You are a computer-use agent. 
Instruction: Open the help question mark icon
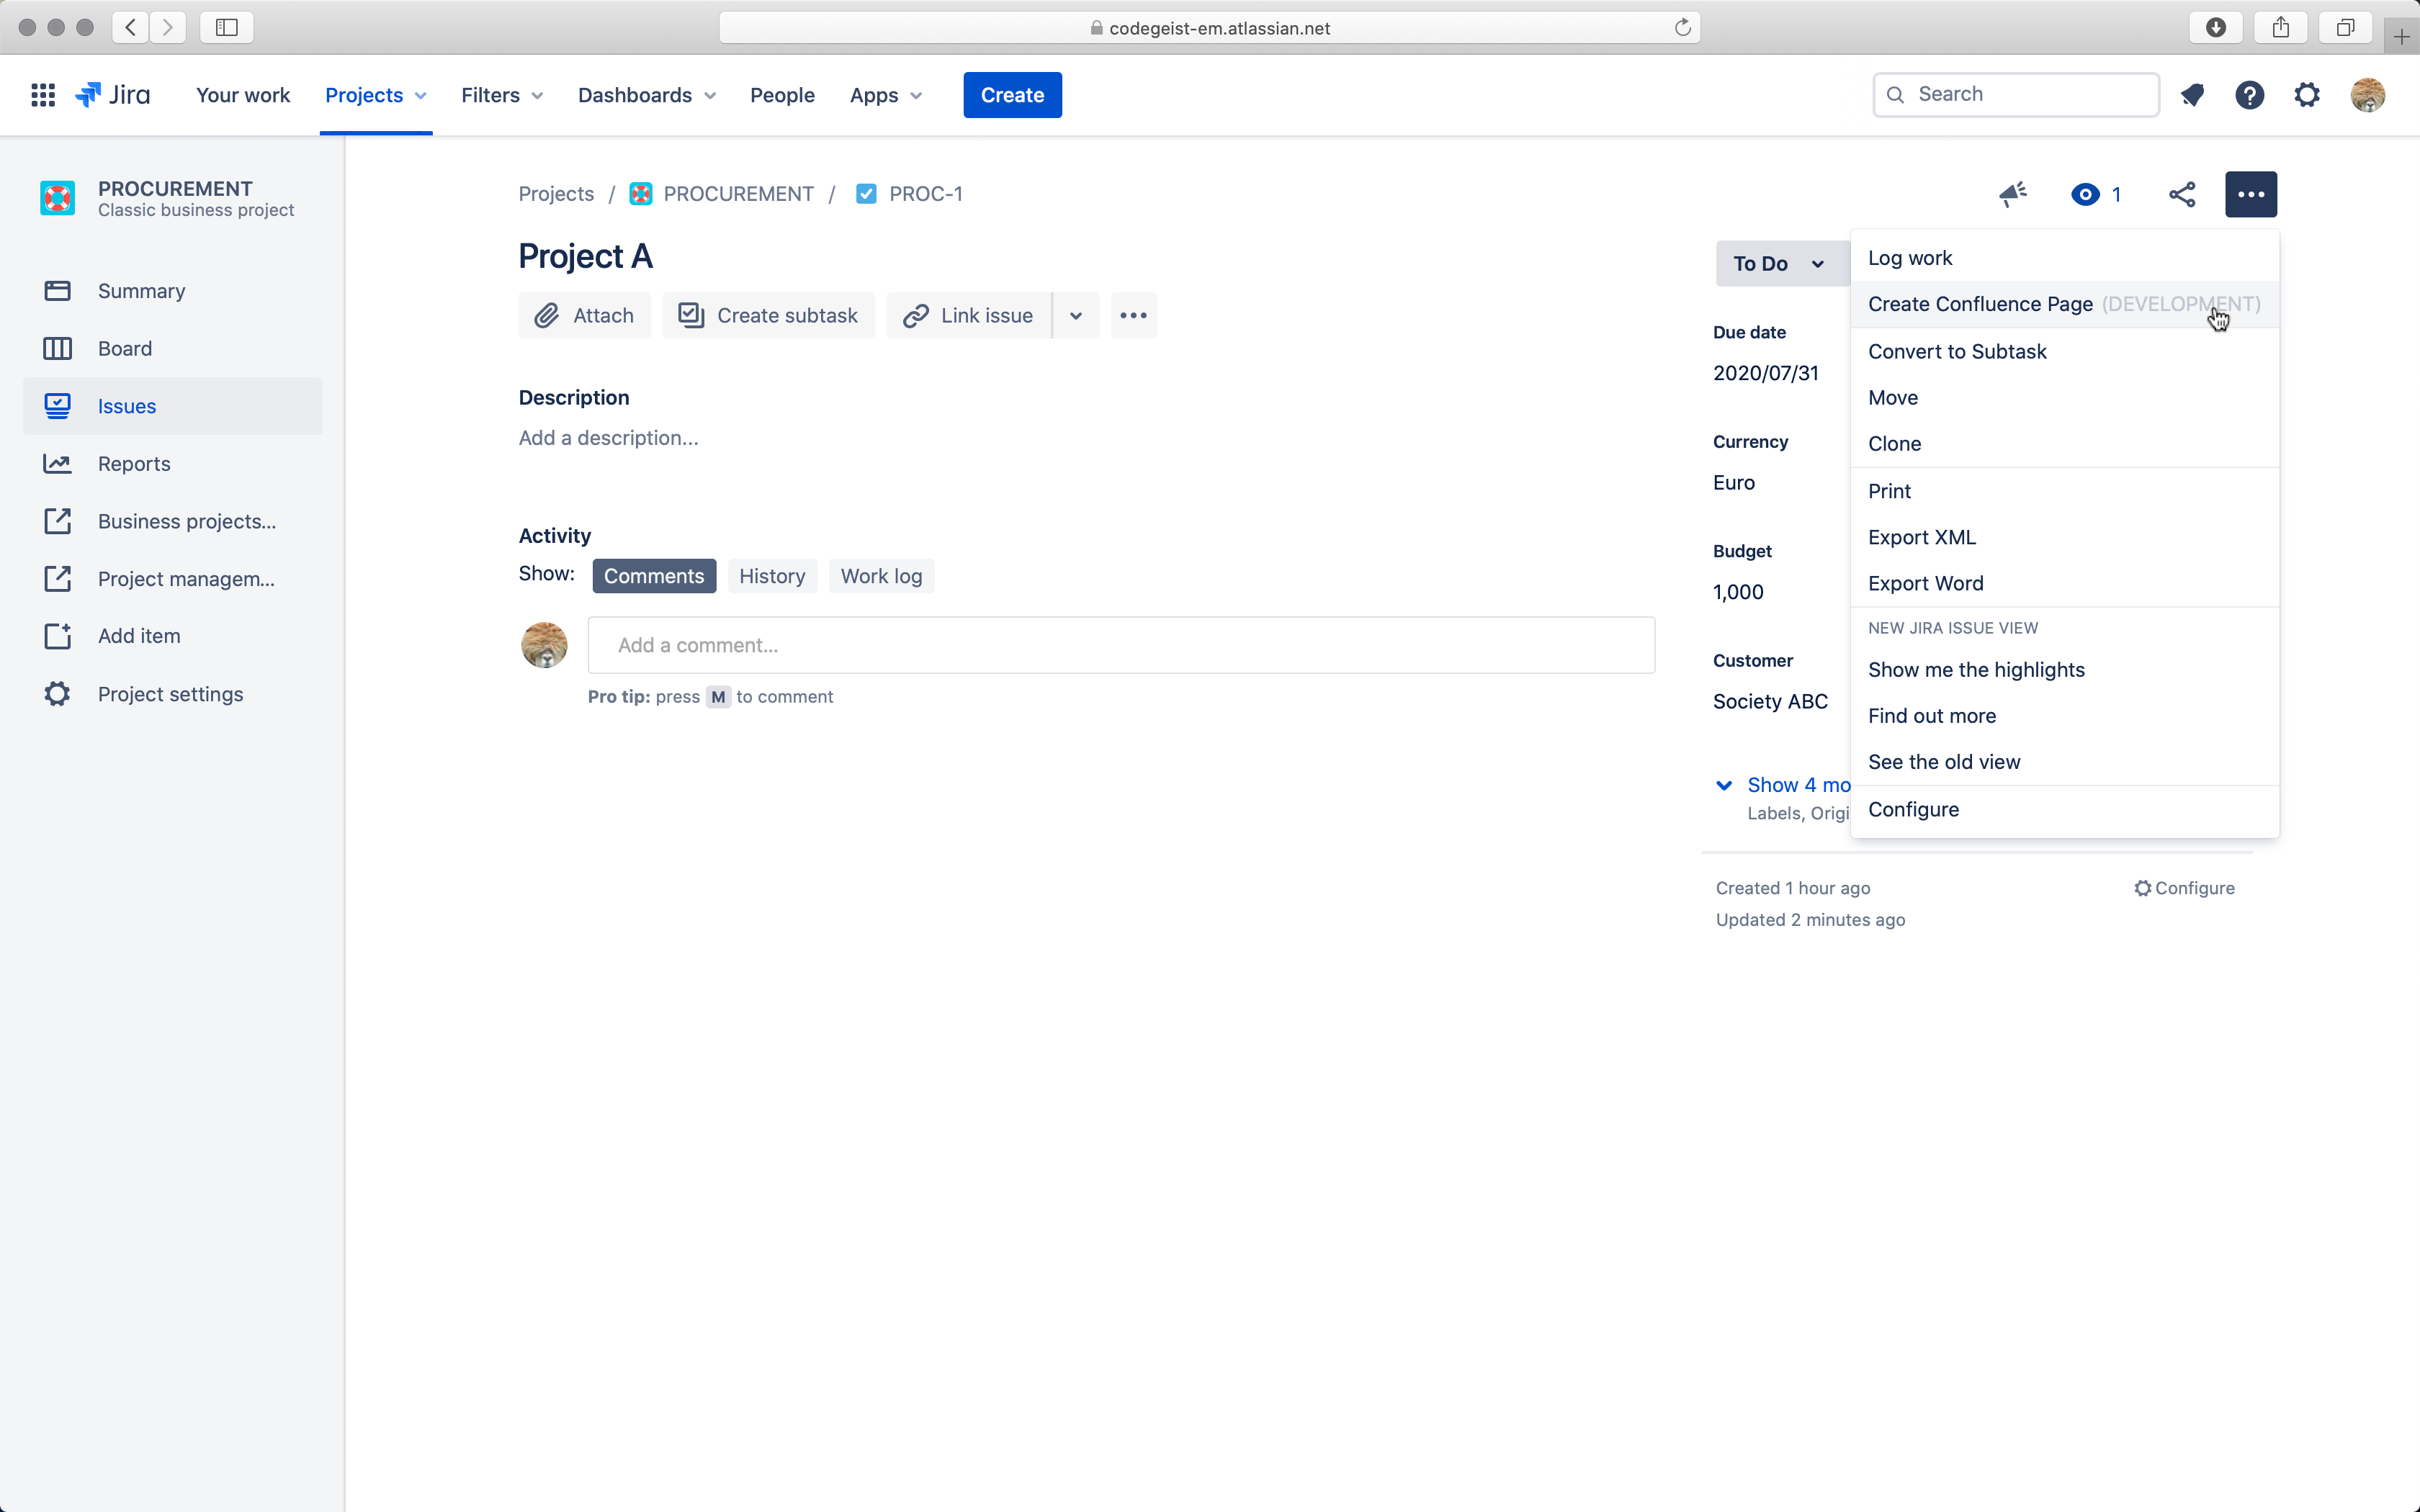tap(2249, 95)
